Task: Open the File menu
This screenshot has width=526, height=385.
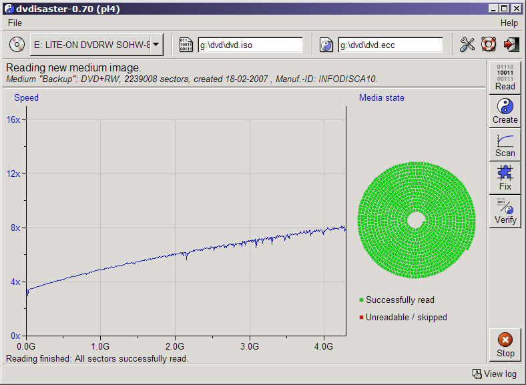Action: point(15,23)
